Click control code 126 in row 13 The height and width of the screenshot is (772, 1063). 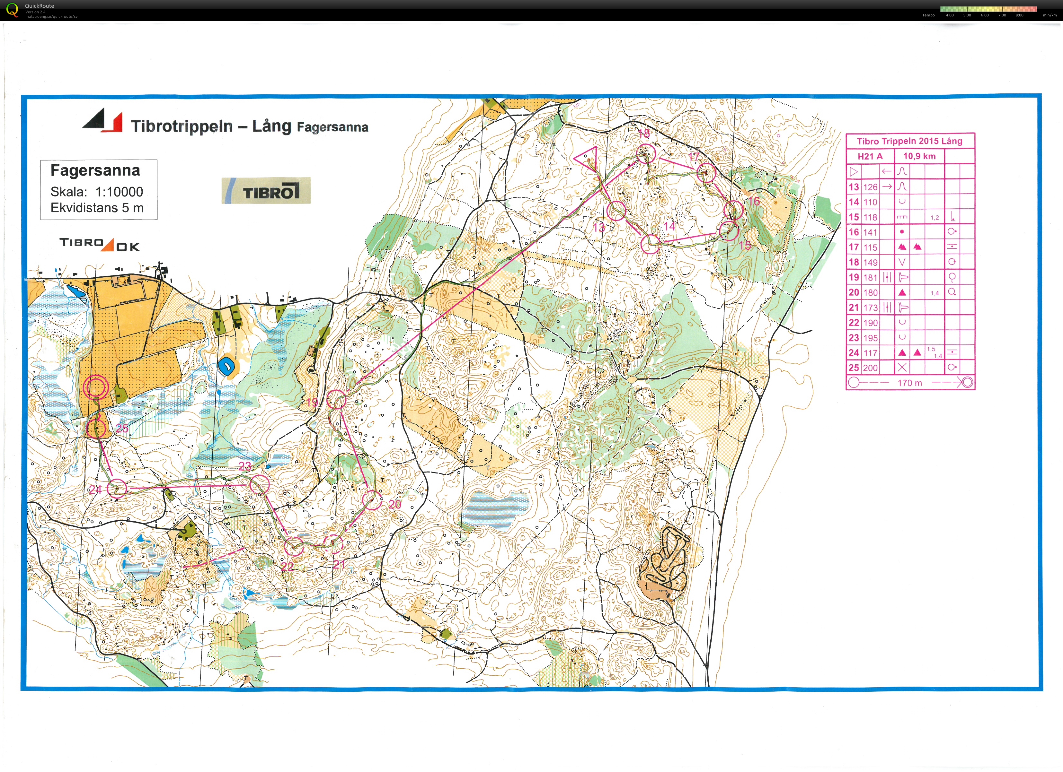tap(870, 187)
